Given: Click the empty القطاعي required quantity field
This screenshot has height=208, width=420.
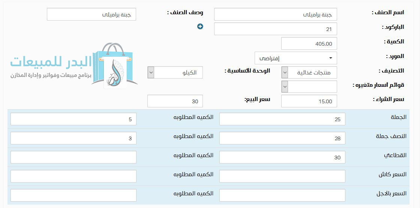Looking at the screenshot, I should coord(73,157).
